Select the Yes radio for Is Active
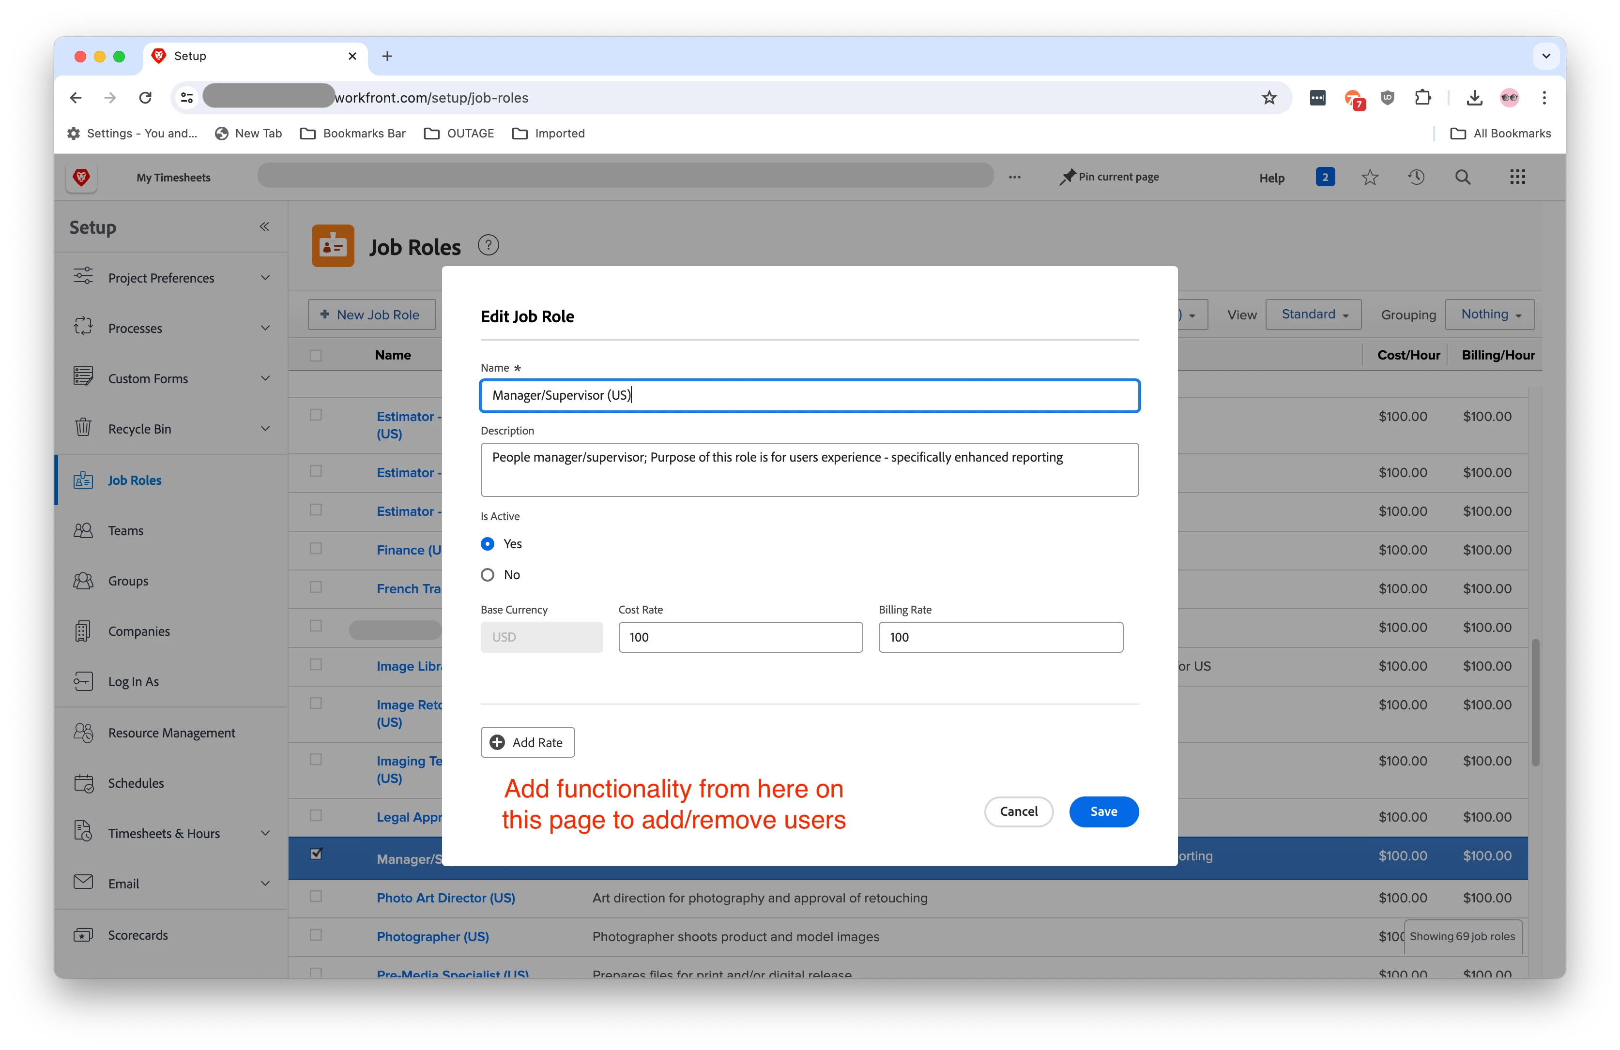Viewport: 1620px width, 1050px height. pyautogui.click(x=488, y=543)
